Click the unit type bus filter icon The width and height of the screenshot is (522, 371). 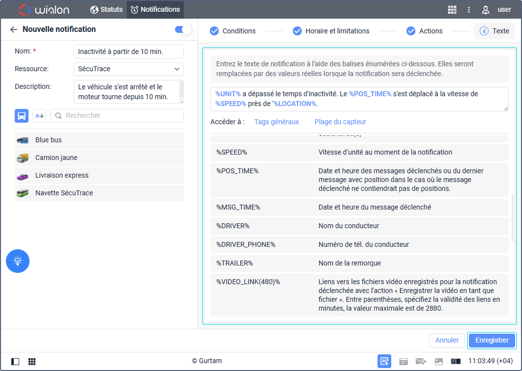22,116
